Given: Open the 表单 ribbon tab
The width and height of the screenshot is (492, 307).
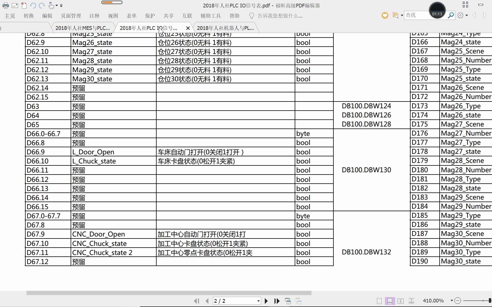Looking at the screenshot, I should 132,16.
